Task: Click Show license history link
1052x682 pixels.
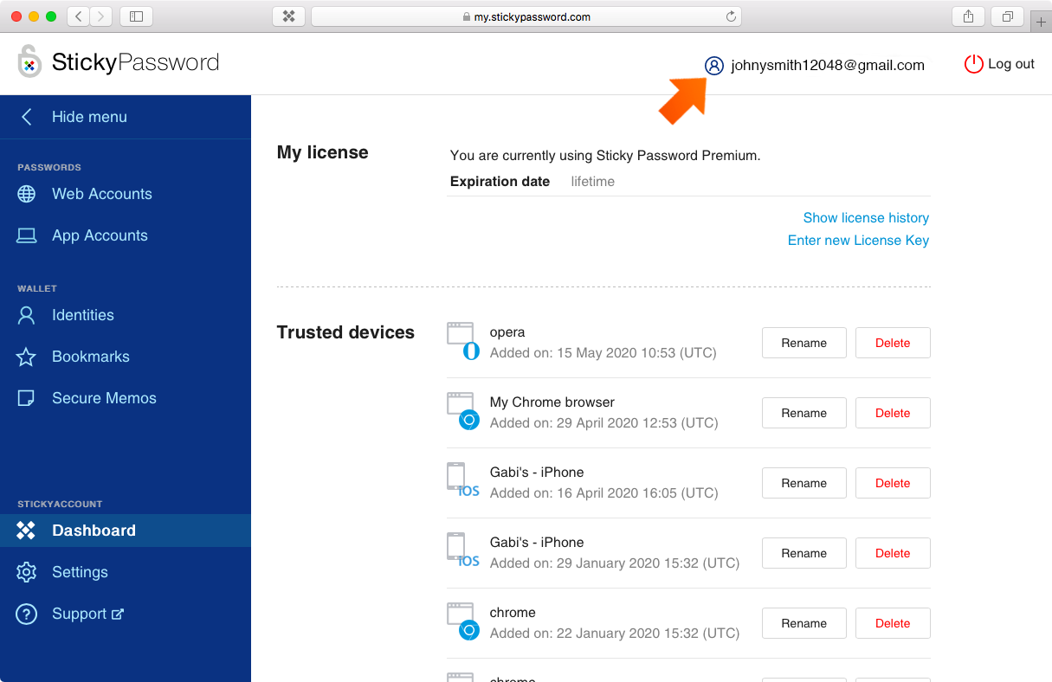Action: click(866, 218)
